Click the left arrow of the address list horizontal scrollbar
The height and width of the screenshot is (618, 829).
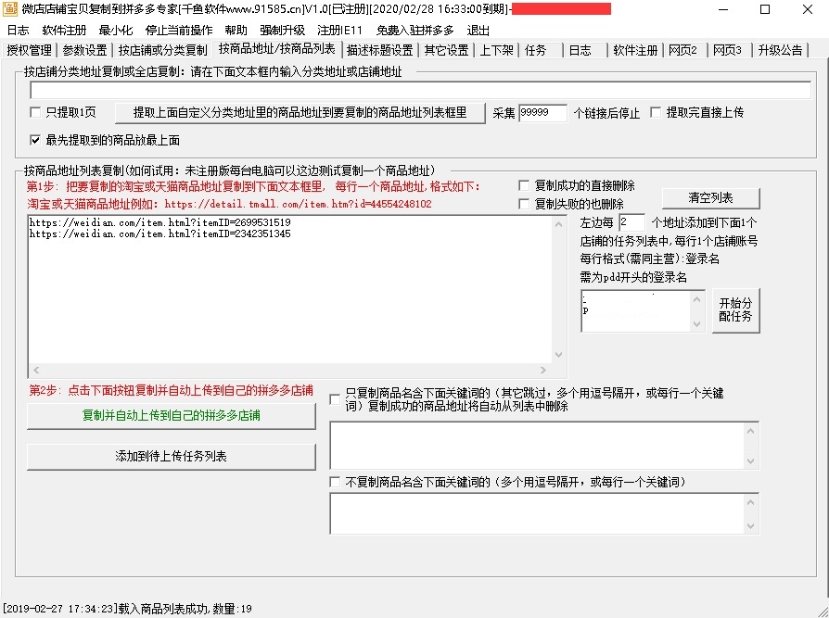pyautogui.click(x=36, y=371)
